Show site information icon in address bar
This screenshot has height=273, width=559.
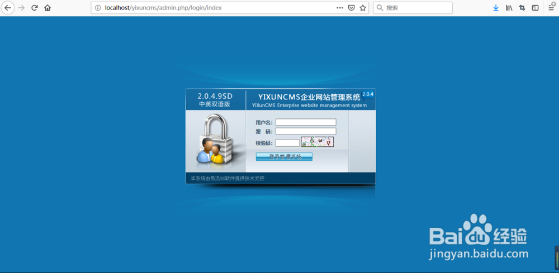click(x=98, y=8)
